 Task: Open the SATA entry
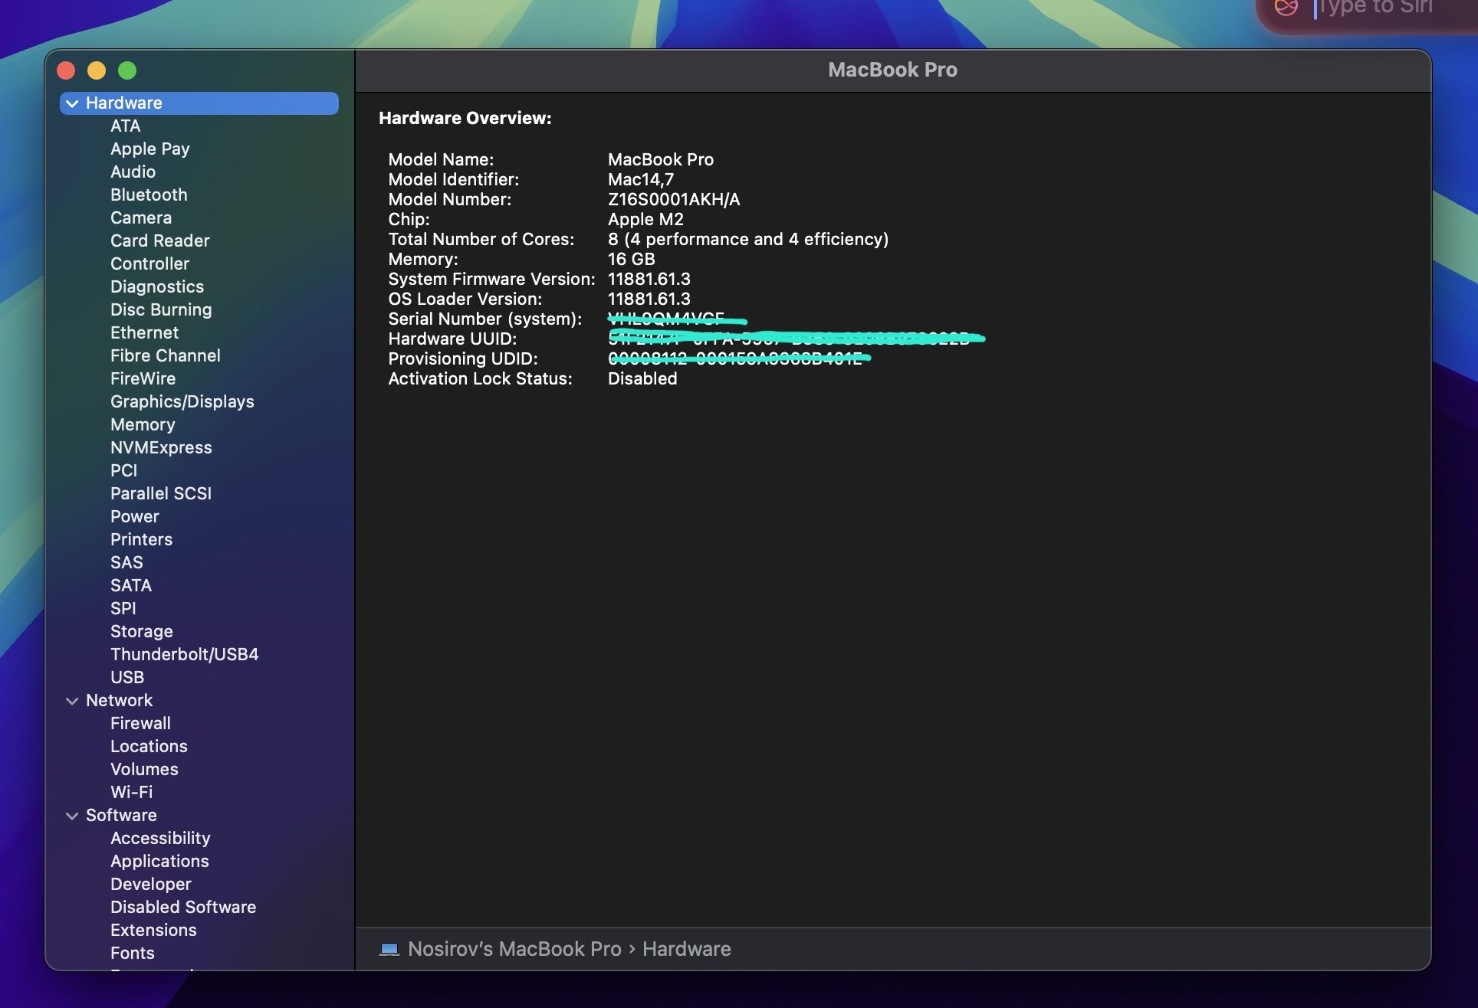131,586
